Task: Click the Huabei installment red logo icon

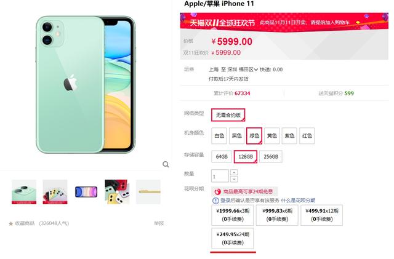Action: tap(217, 192)
